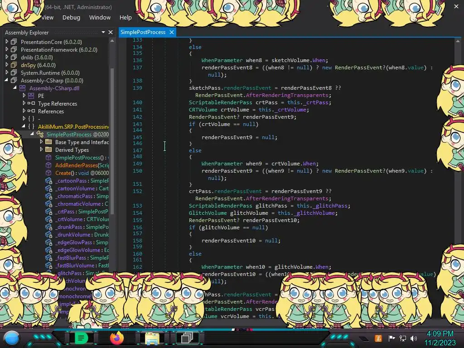
Task: Click the Assembly-CSharp.dll module icon
Action: pyautogui.click(x=23, y=88)
